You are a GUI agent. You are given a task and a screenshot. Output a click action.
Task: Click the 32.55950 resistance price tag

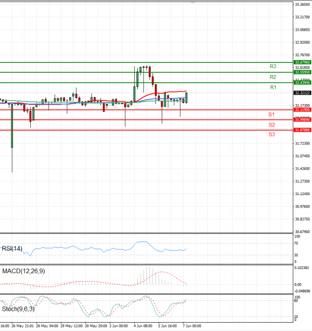(x=302, y=72)
